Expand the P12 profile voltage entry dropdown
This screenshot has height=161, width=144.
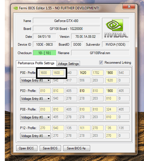[35, 136]
